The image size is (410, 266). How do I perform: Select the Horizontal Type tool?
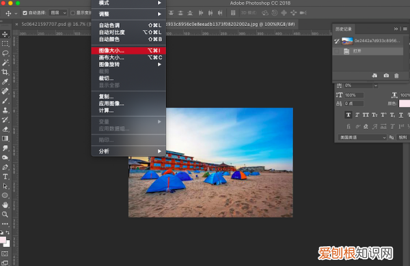pyautogui.click(x=5, y=177)
